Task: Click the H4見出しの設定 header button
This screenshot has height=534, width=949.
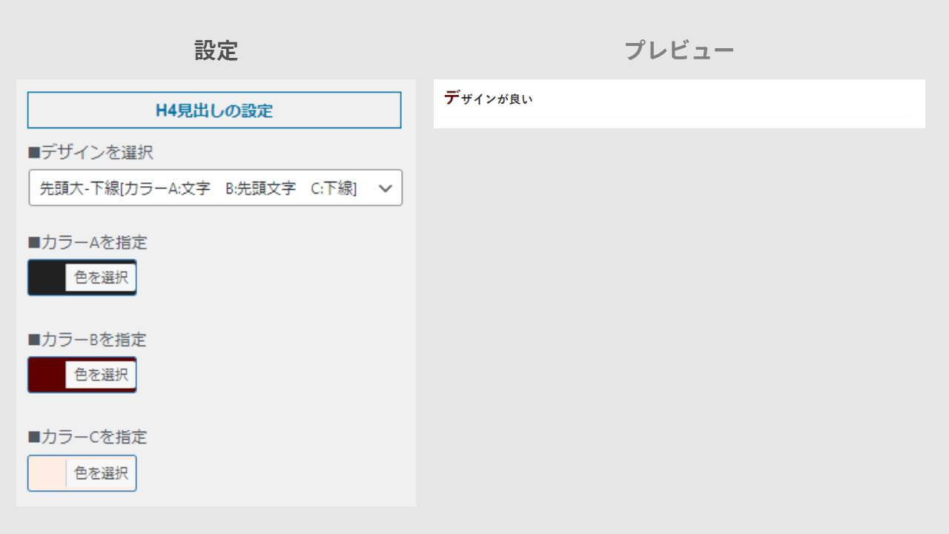Action: (x=214, y=111)
